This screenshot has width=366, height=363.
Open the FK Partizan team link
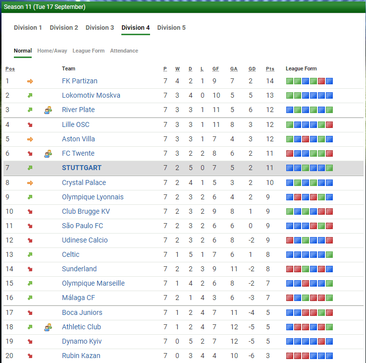pos(79,81)
